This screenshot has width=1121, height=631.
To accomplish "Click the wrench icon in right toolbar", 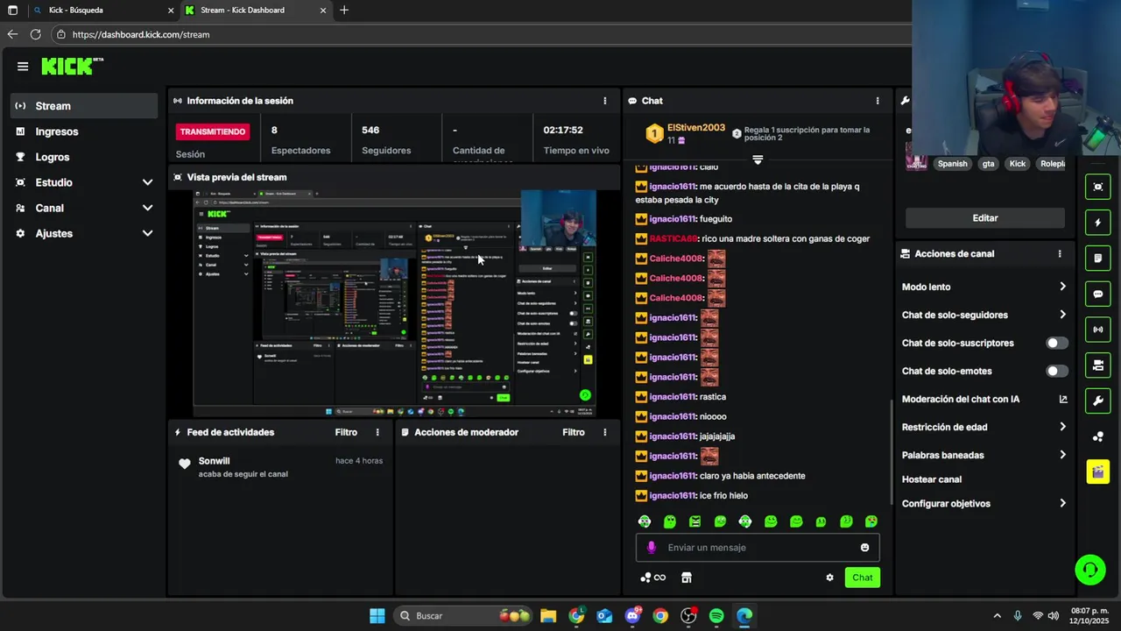I will [1098, 401].
